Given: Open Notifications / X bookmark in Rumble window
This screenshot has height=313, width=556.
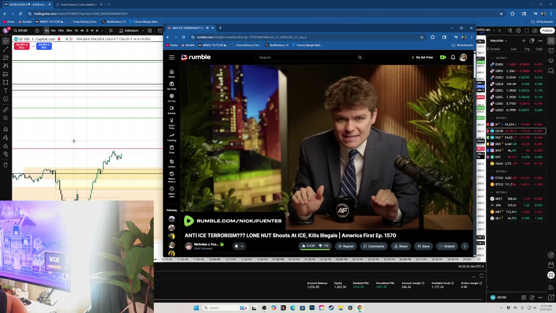Looking at the screenshot, I should (x=278, y=45).
